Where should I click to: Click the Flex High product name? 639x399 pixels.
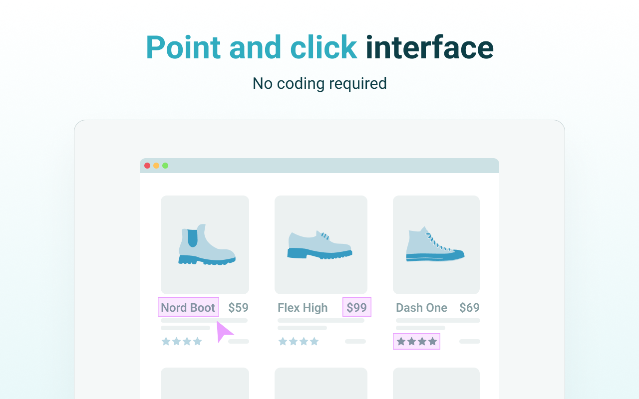pyautogui.click(x=303, y=308)
